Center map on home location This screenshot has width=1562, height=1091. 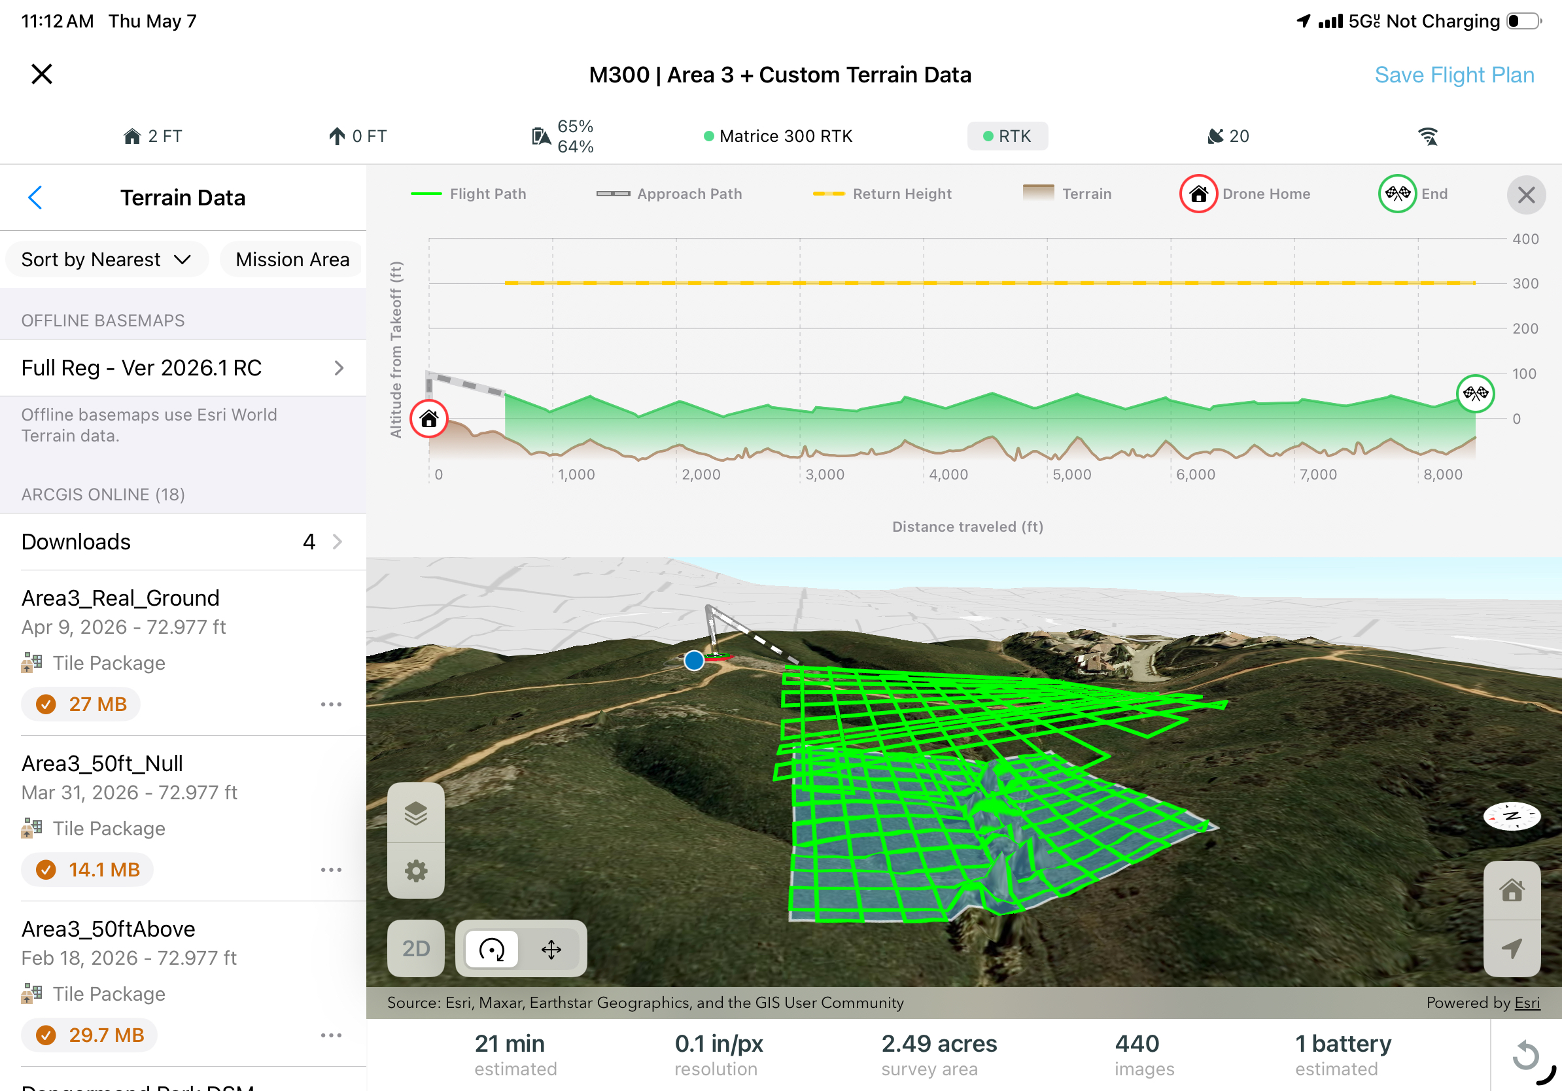1512,890
